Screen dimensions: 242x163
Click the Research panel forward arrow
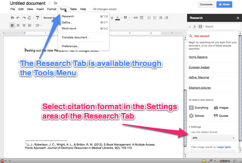click(194, 27)
